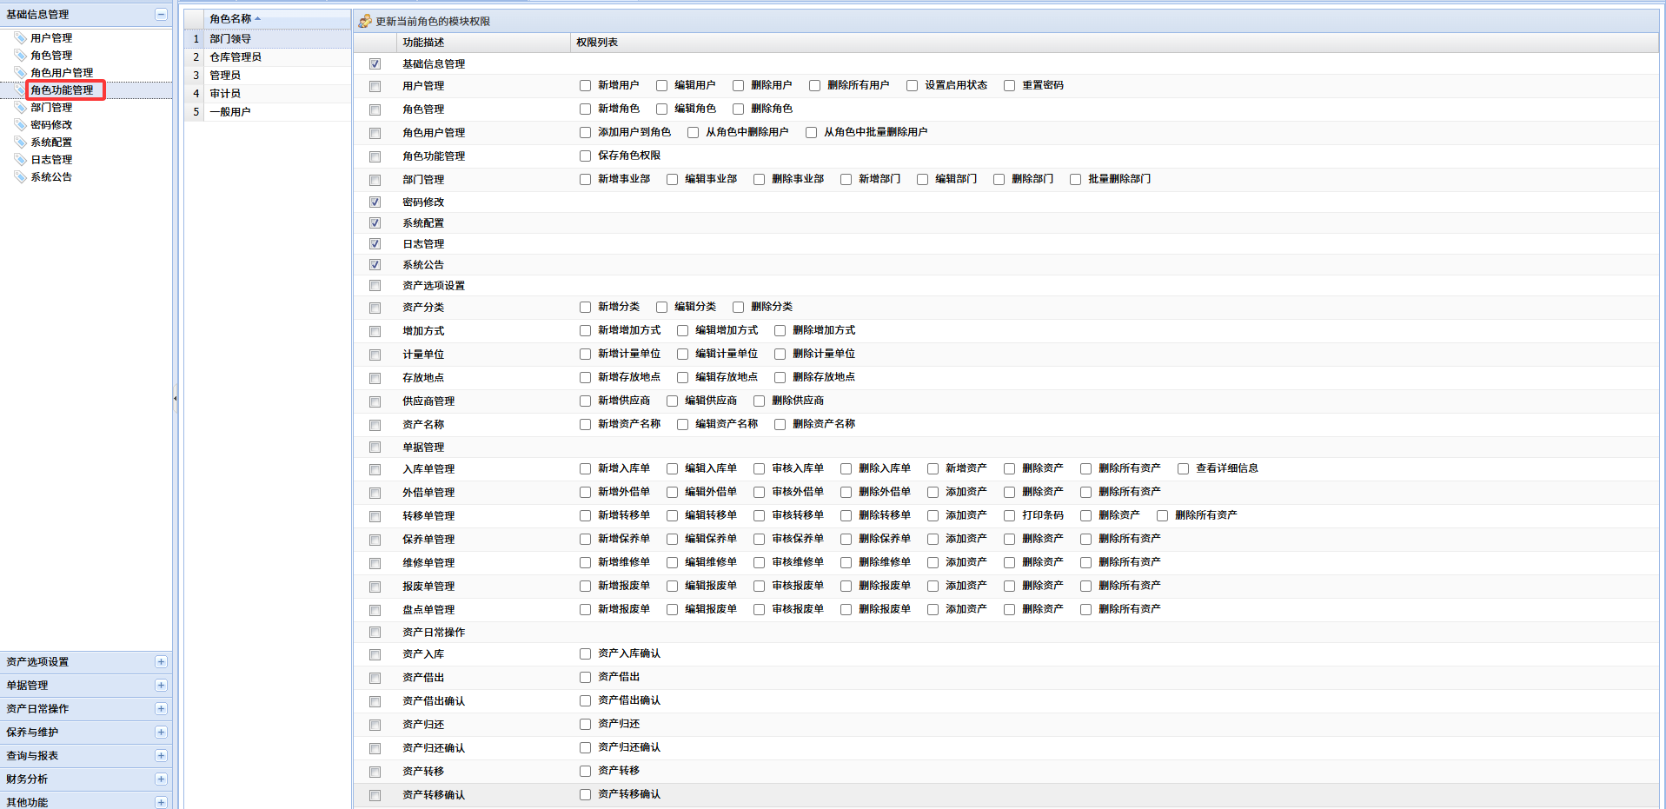Click the 权限列表 column header

pyautogui.click(x=1114, y=43)
